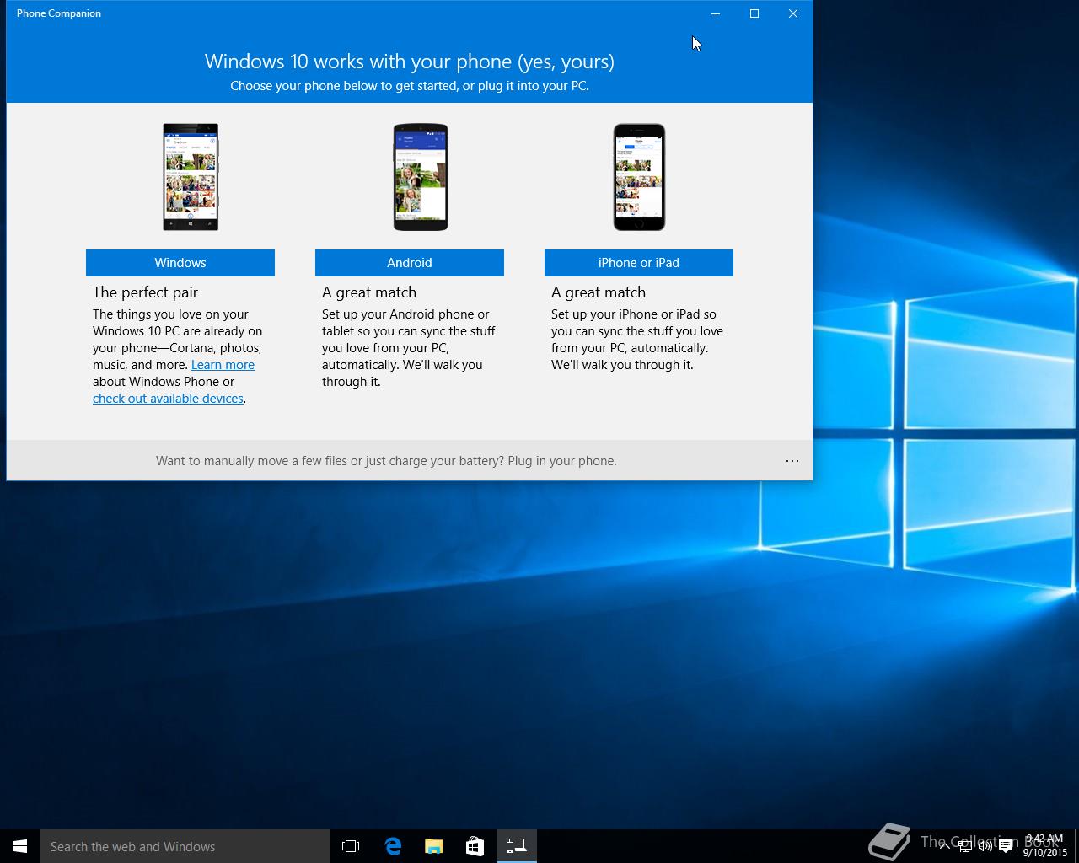The width and height of the screenshot is (1079, 863).
Task: Click the Phone Companion taskbar icon
Action: pos(517,846)
